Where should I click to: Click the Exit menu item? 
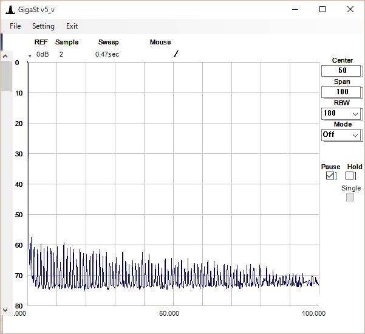(72, 26)
